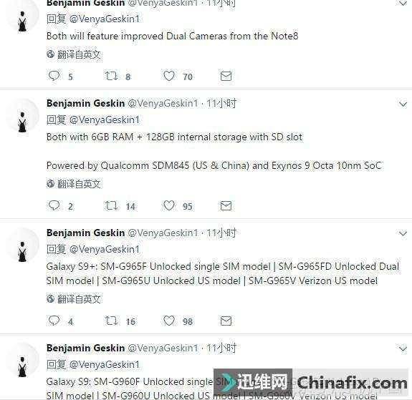Retweet the 6GB RAM storage tweet
The image size is (412, 400).
coord(111,205)
